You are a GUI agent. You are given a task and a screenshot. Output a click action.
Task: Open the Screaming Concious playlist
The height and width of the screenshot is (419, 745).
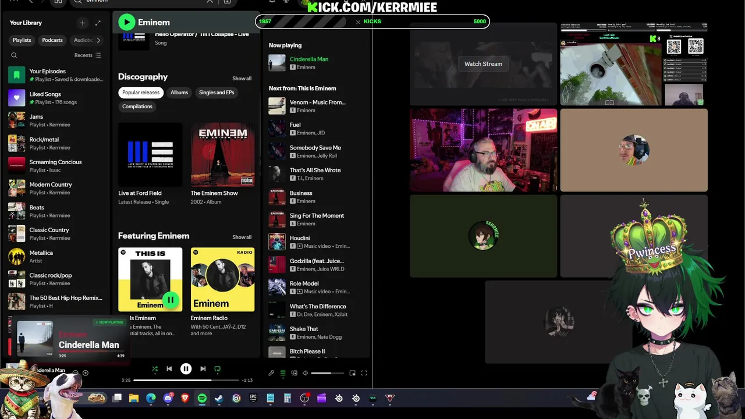[x=55, y=166]
